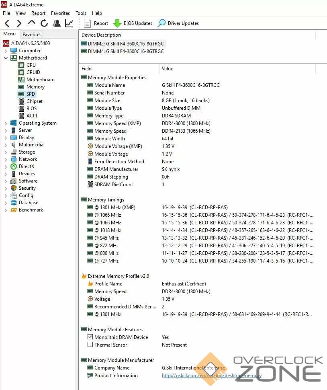Toggle the Thermal Sensor checkbox
Image resolution: width=327 pixels, height=390 pixels.
click(x=90, y=345)
